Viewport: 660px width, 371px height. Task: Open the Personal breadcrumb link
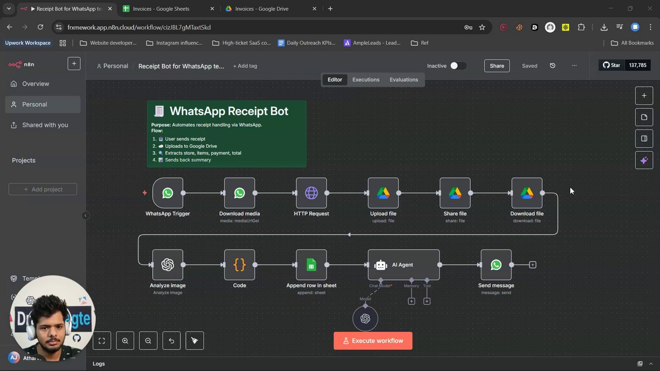112,66
